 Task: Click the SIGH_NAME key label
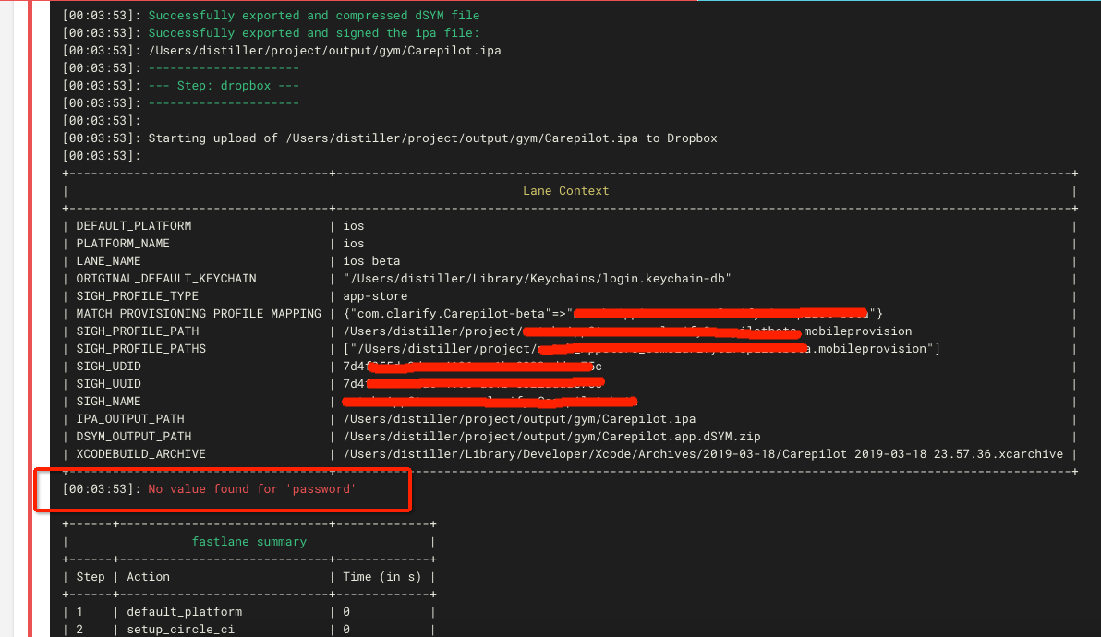(108, 402)
